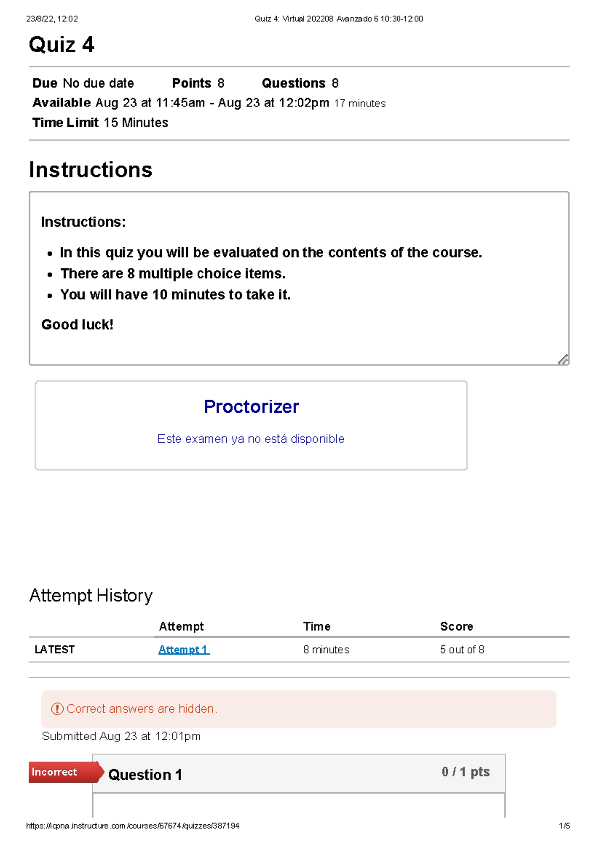This screenshot has height=845, width=597.
Task: Click the '5 out of 8' score
Action: coord(462,650)
